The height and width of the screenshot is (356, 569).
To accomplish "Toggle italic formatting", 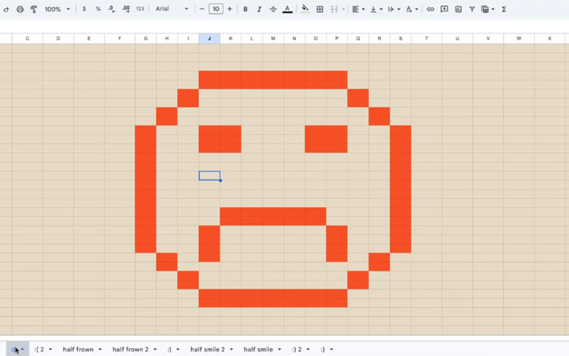I will pyautogui.click(x=259, y=9).
